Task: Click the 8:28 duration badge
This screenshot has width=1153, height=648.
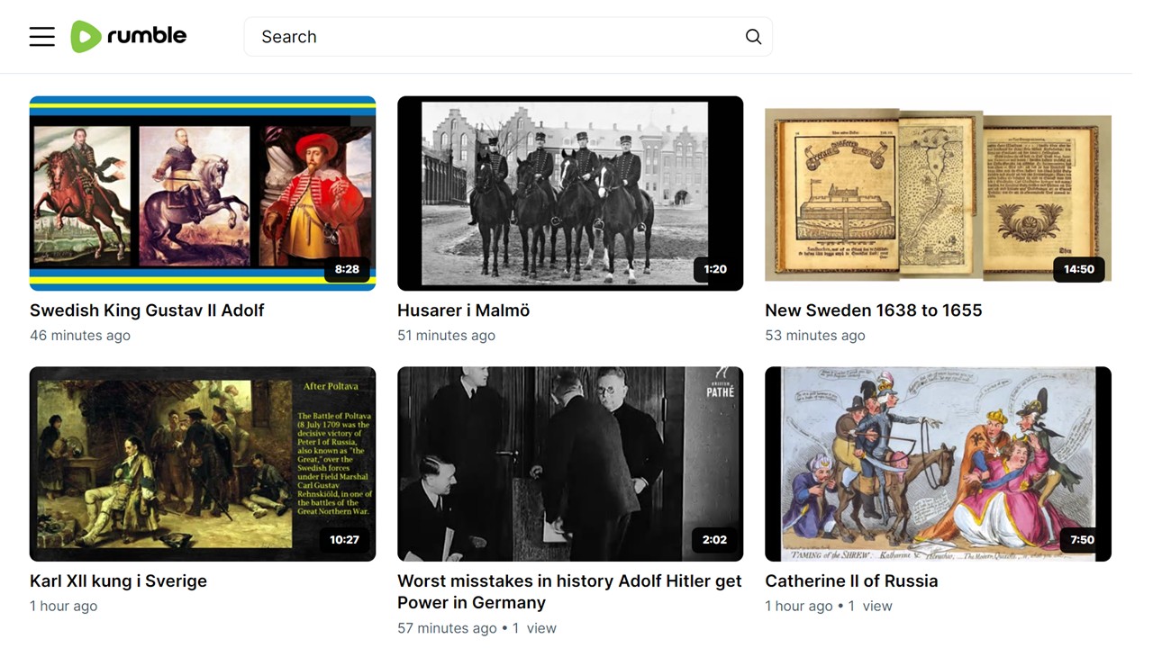Action: pyautogui.click(x=347, y=269)
